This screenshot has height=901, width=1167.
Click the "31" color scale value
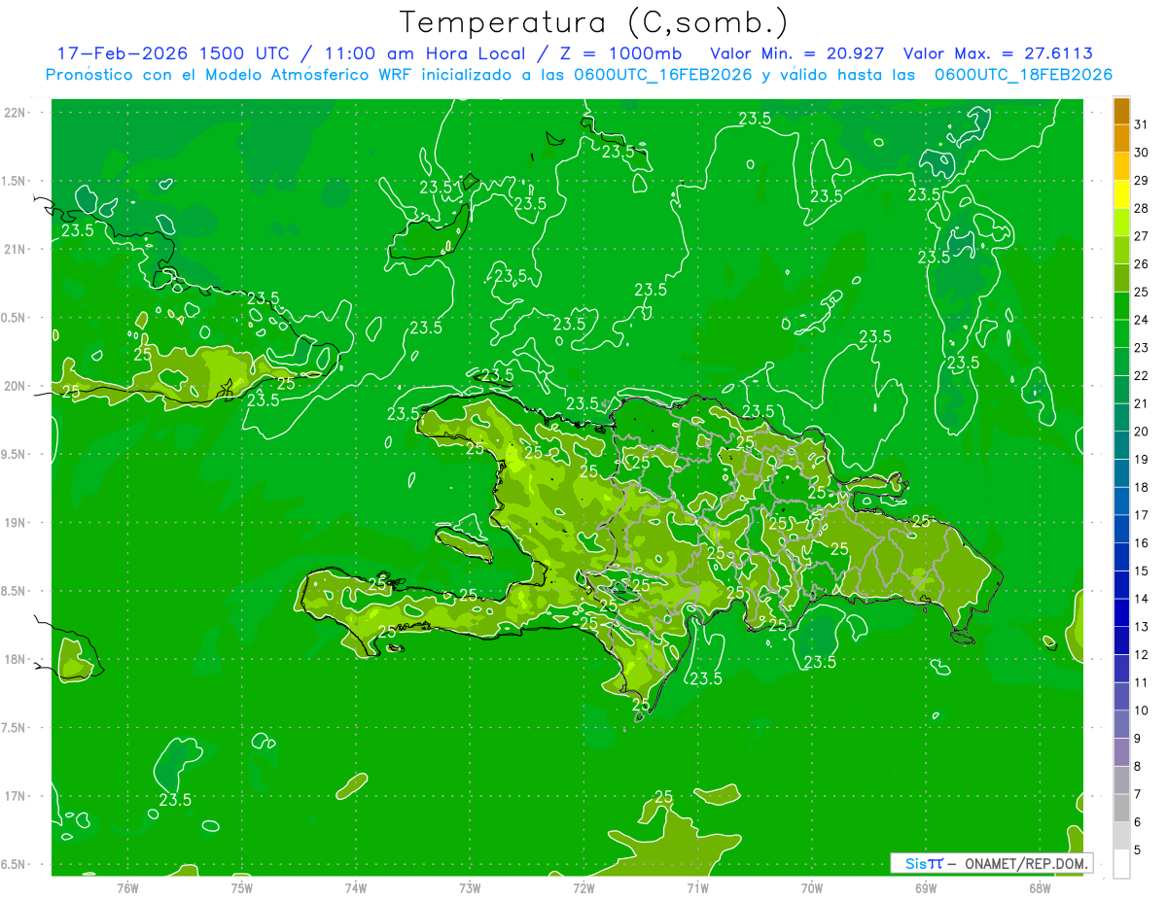(x=1142, y=124)
